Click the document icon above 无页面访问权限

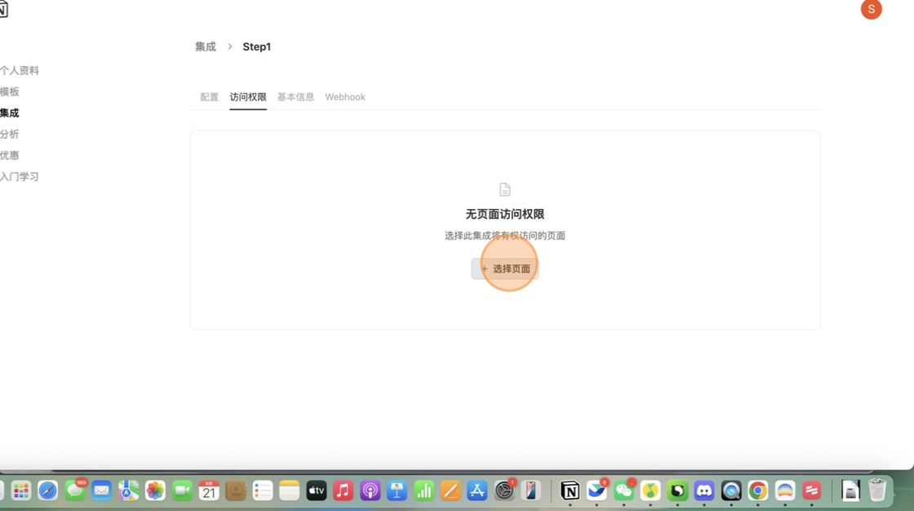coord(505,189)
